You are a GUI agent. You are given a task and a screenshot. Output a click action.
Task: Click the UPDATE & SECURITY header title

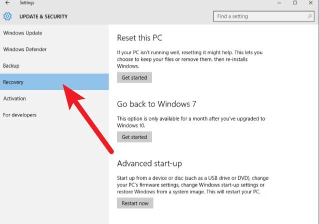point(43,16)
